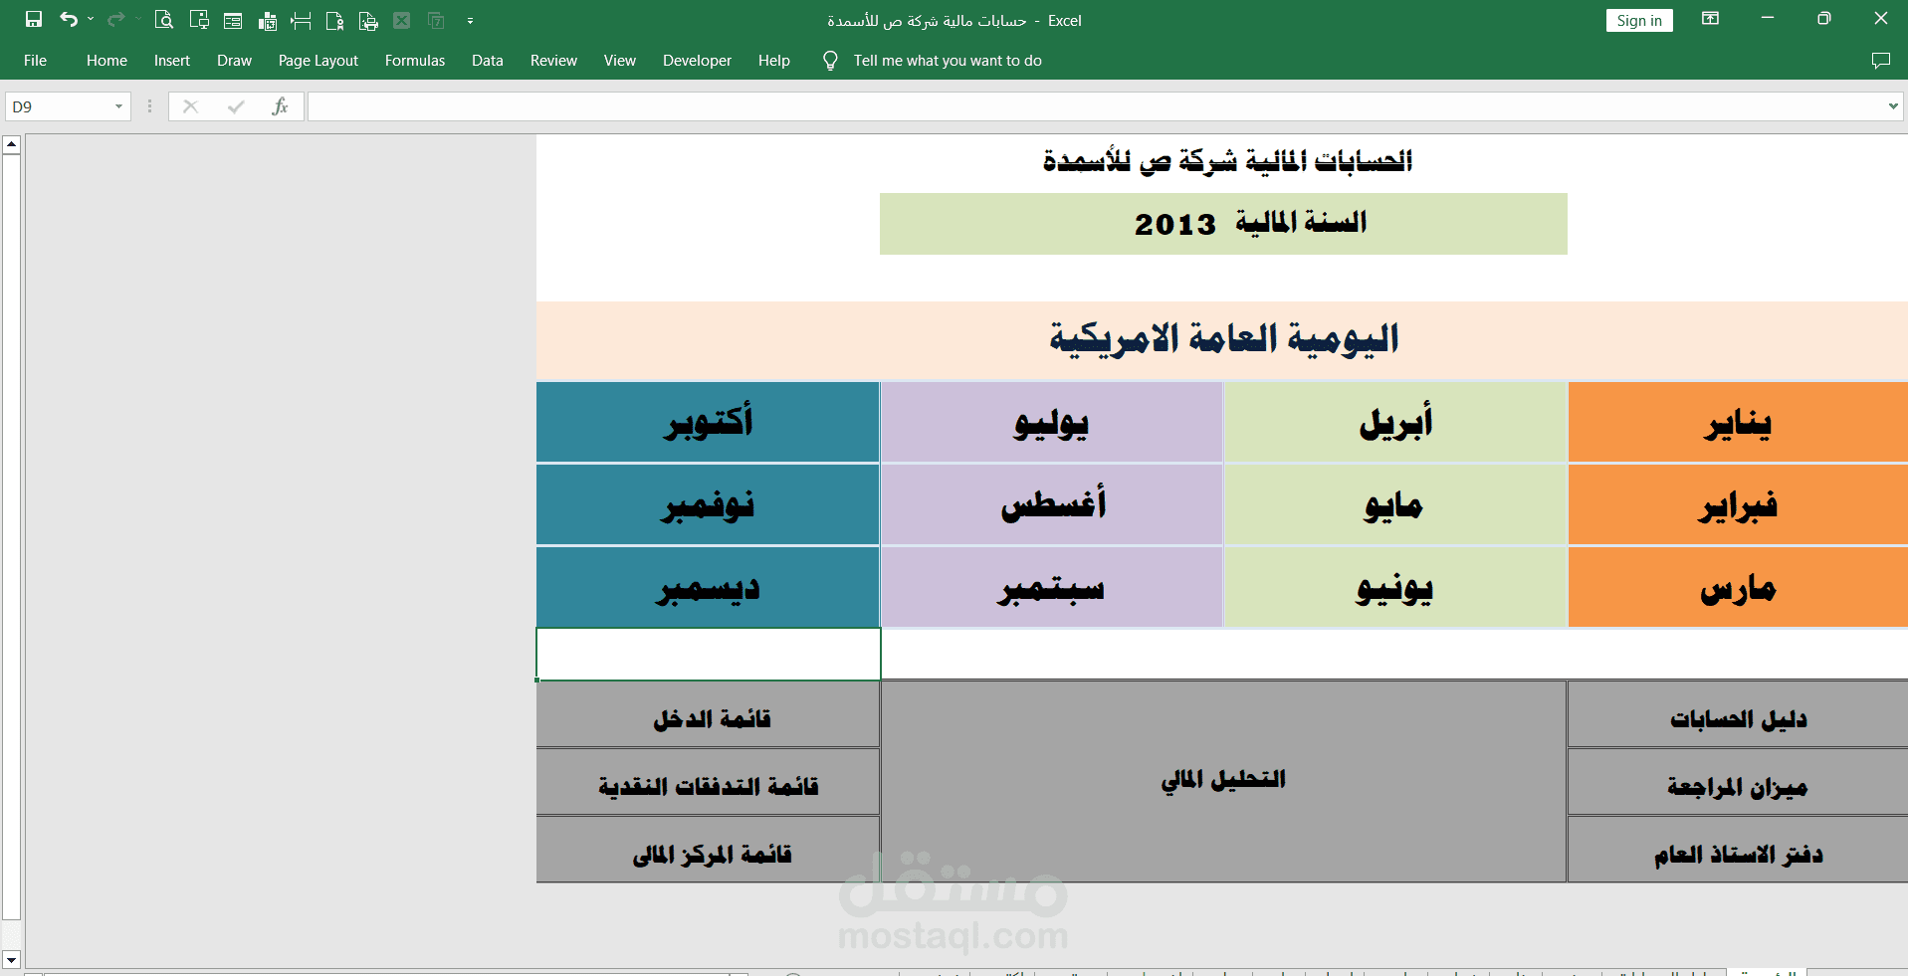
Task: Click the Save icon in Quick Access Toolbar
Action: coord(34,20)
